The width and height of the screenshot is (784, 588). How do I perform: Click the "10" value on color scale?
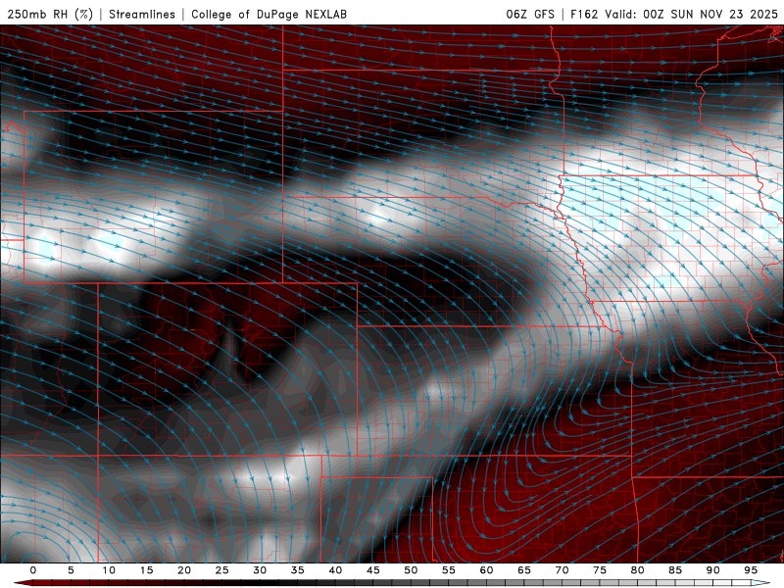[109, 570]
